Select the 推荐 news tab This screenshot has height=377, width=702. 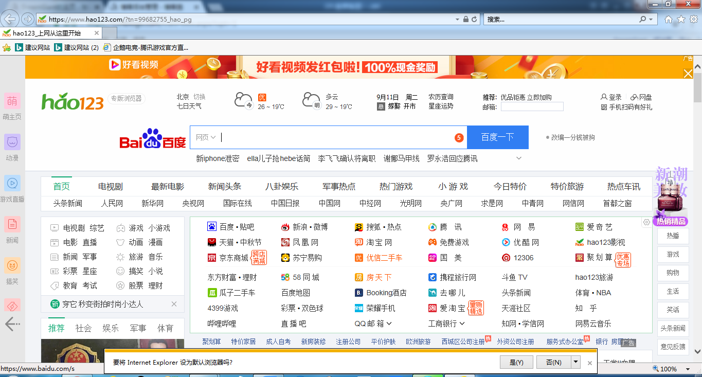(x=57, y=328)
